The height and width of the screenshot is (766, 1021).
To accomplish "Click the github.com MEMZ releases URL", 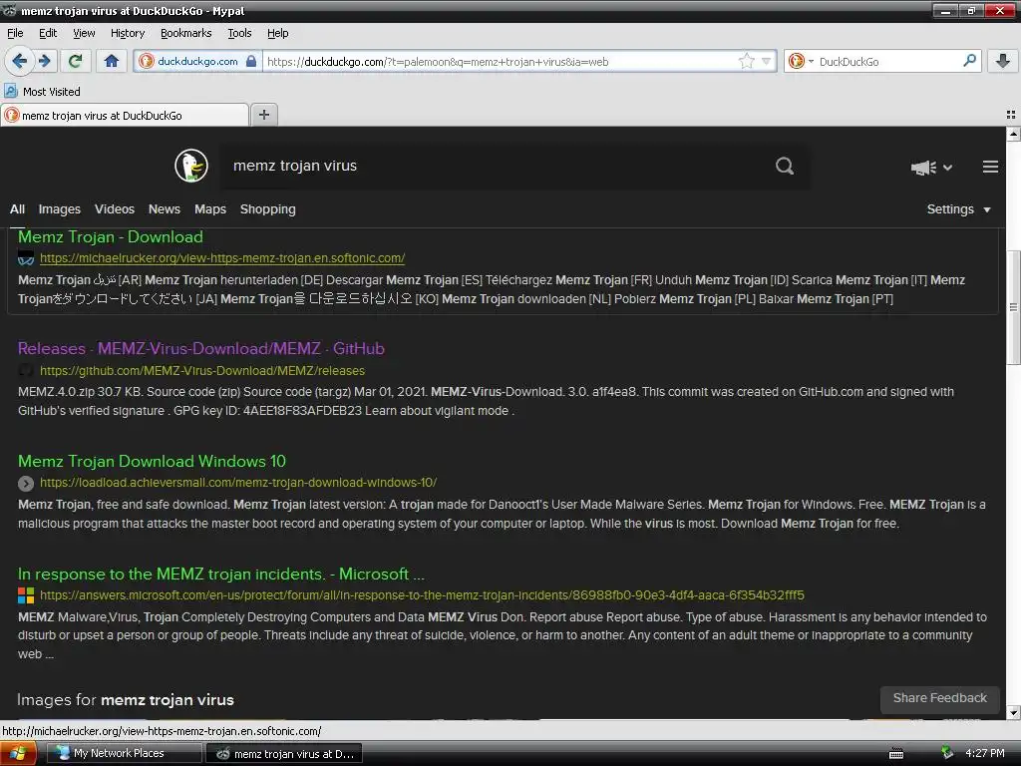I will pyautogui.click(x=201, y=371).
